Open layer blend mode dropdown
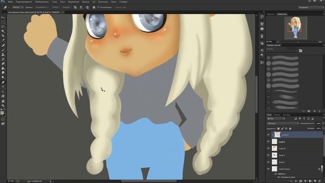The height and width of the screenshot is (183, 325). click(x=283, y=124)
